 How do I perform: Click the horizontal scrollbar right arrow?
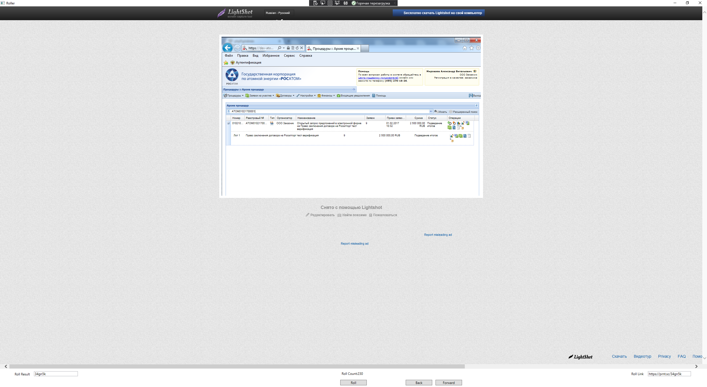pos(696,366)
